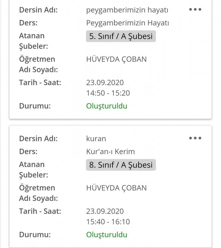The image size is (221, 248).
Task: Click "Dersin Adı:" label next to kuran
Action: (38, 139)
